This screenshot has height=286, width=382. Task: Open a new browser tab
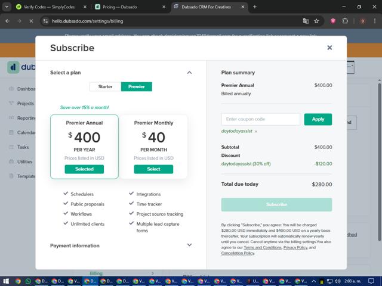point(255,7)
